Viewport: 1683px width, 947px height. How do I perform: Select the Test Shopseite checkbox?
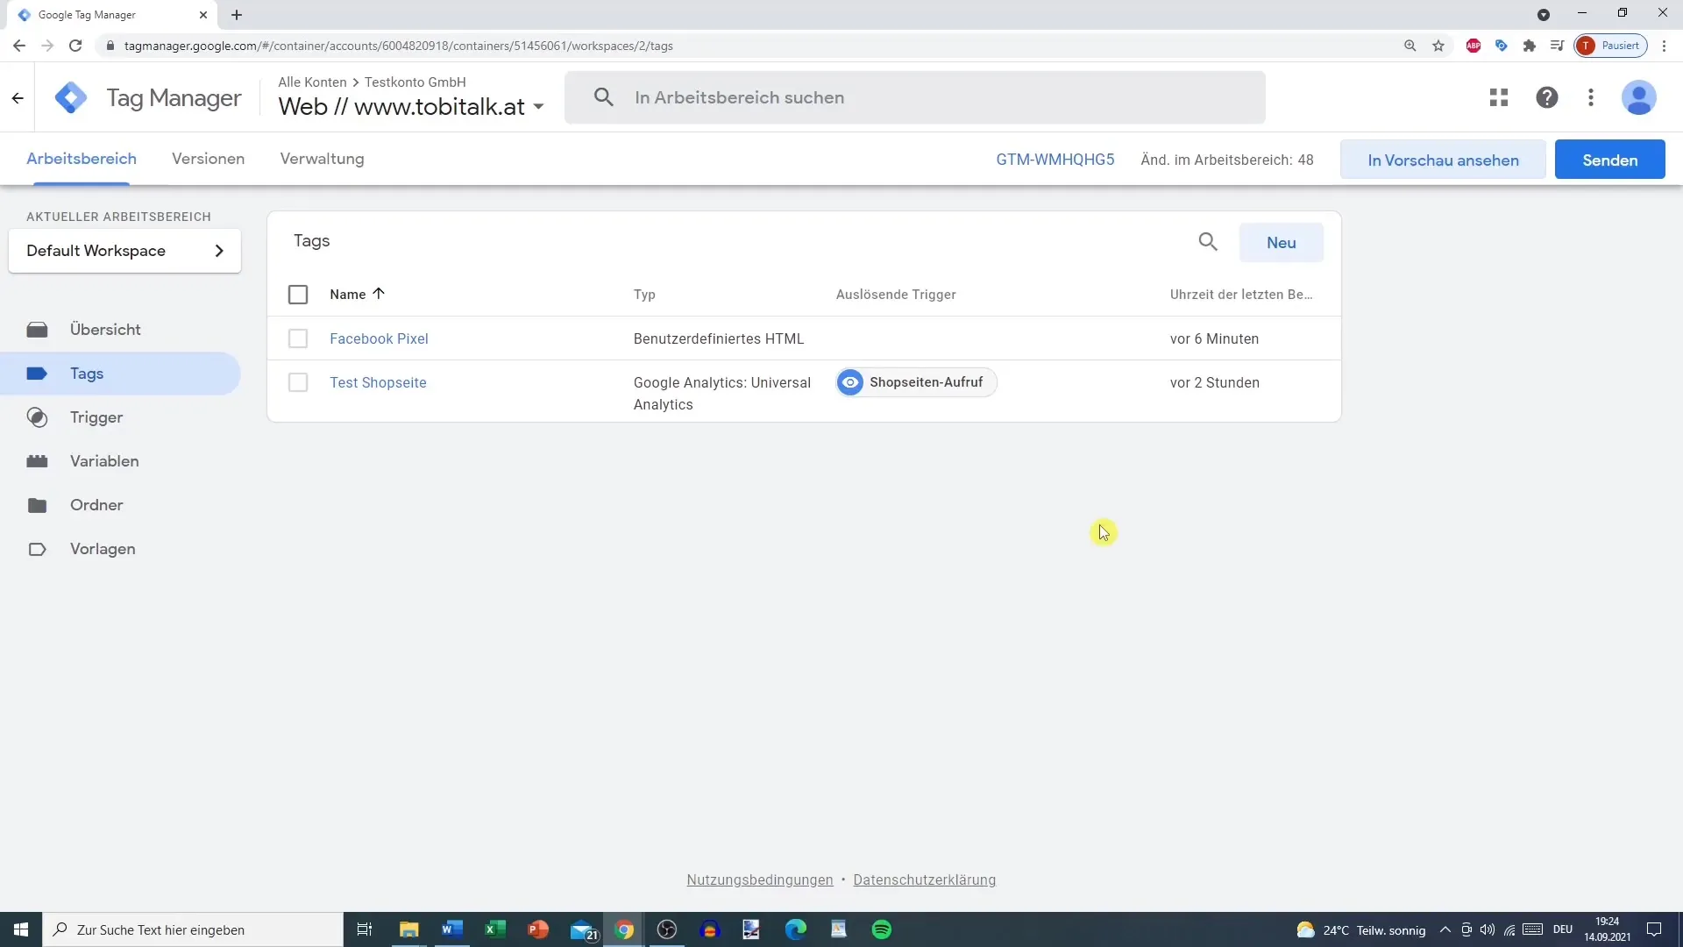(298, 382)
